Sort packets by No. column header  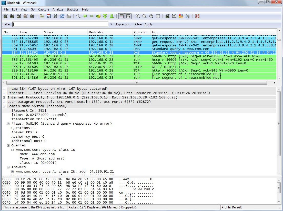coord(10,32)
